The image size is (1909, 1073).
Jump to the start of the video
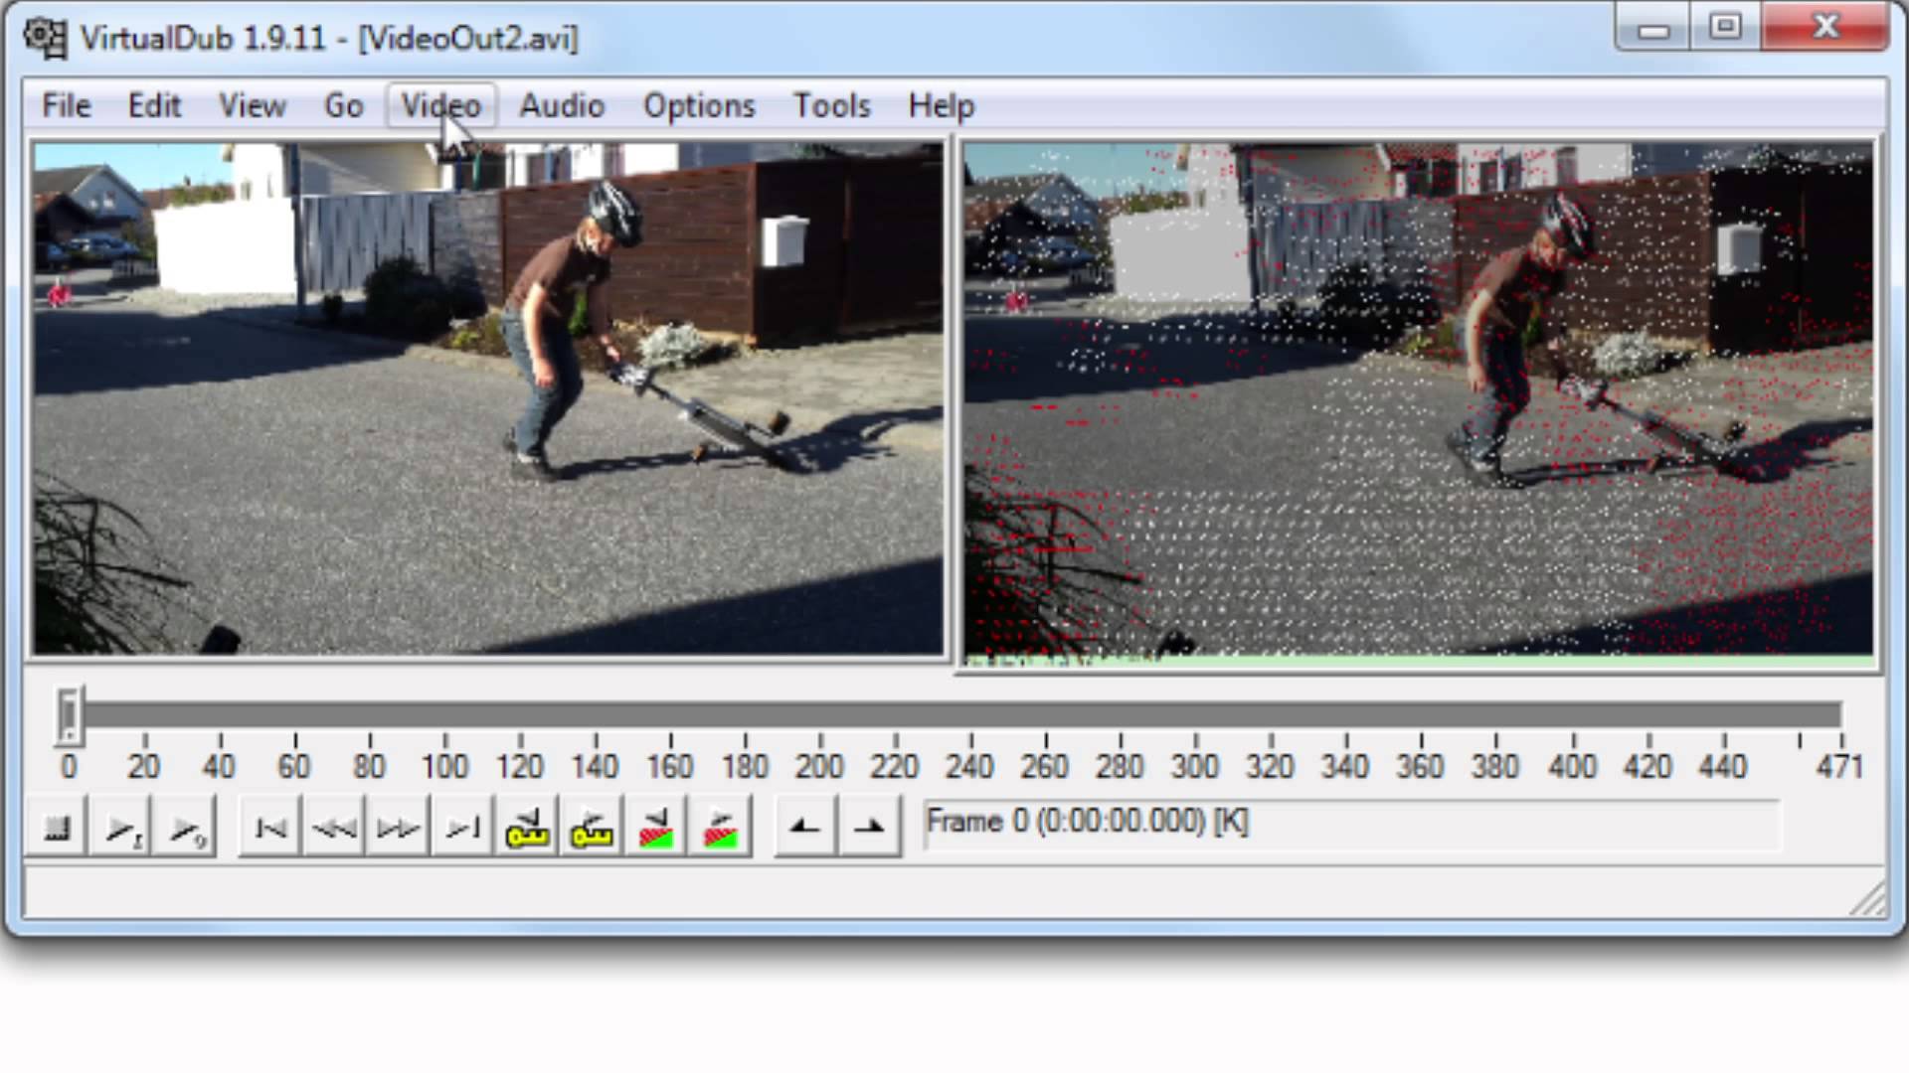coord(270,827)
